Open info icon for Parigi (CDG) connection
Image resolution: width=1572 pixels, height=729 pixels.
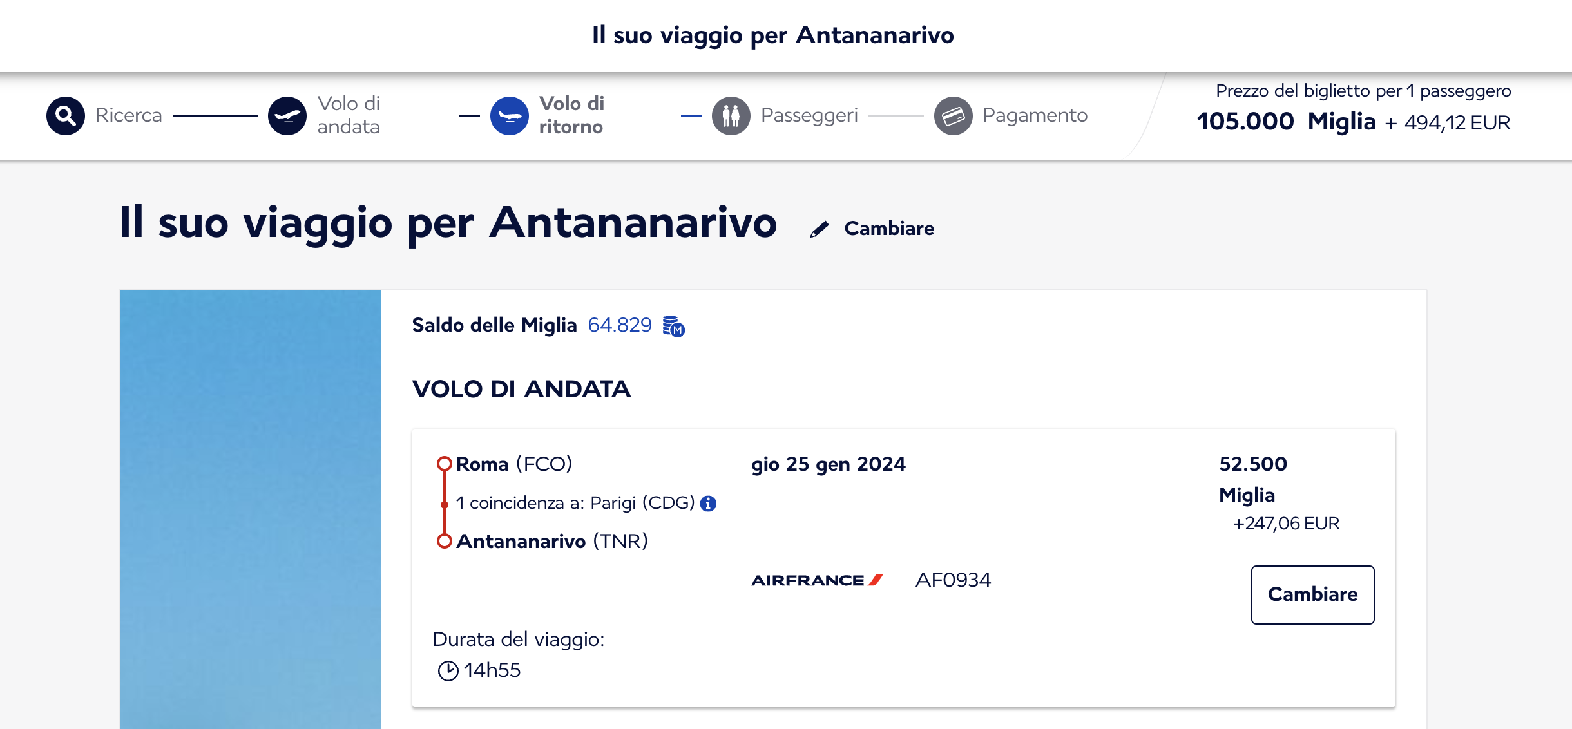[x=708, y=504]
